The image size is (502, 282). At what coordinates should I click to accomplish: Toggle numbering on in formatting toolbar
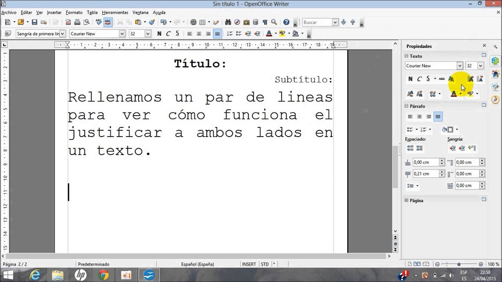tap(230, 34)
